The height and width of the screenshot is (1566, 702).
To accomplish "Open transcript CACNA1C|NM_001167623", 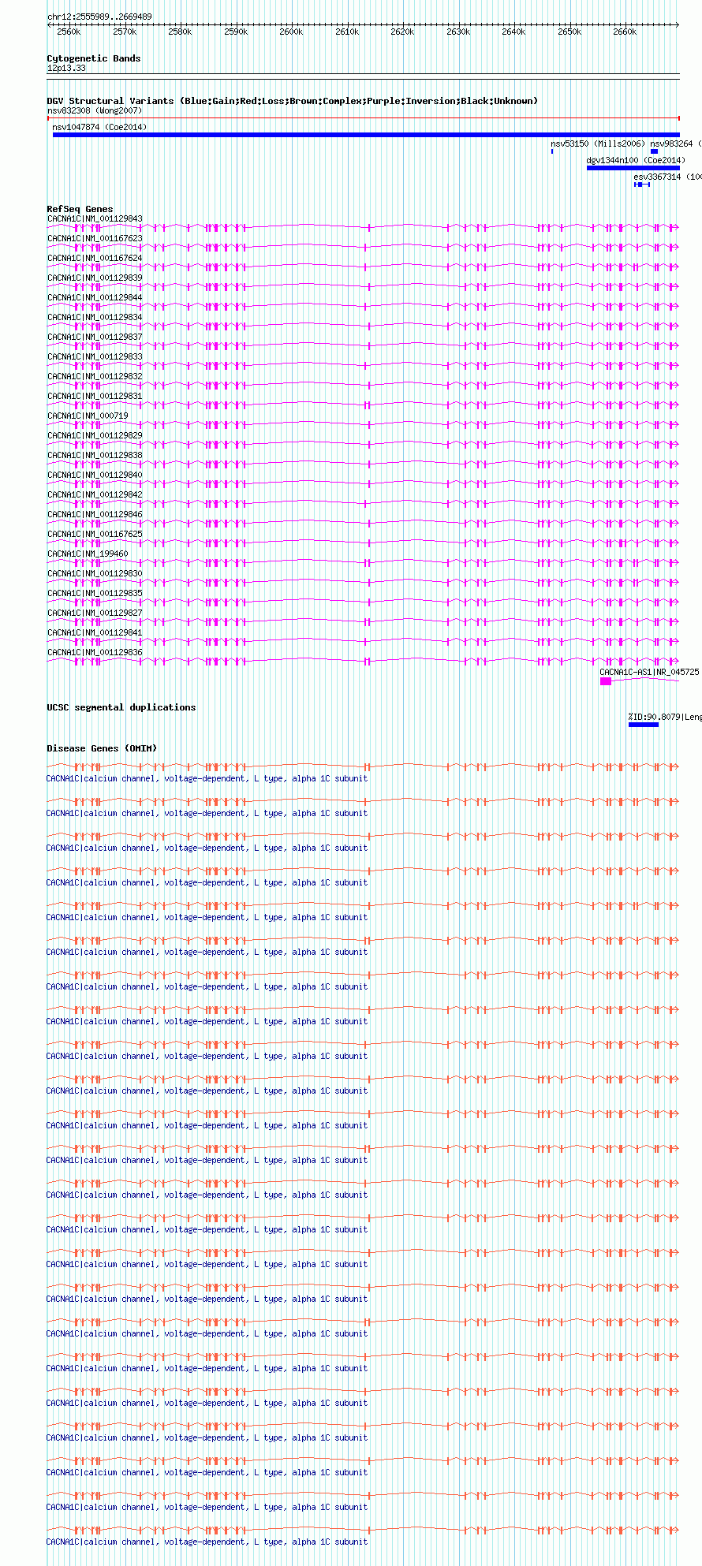I will point(95,239).
